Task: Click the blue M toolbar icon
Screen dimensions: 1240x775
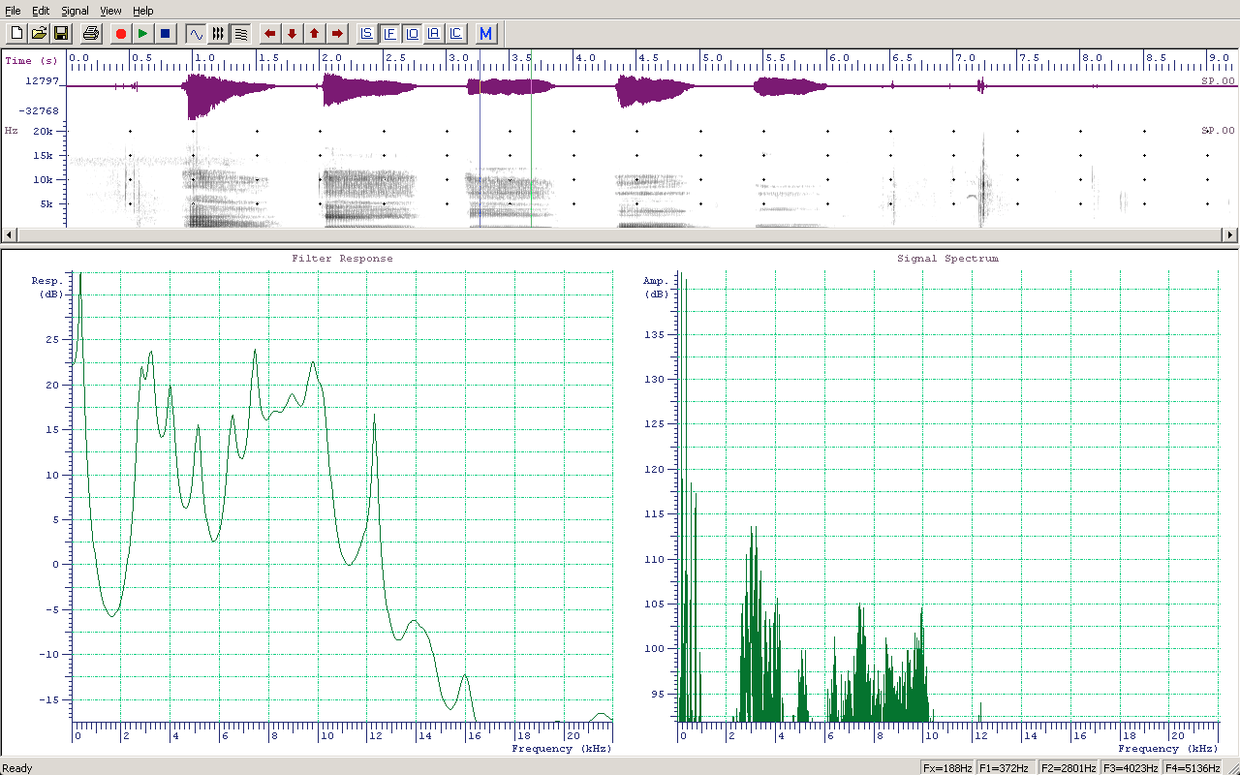Action: 486,34
